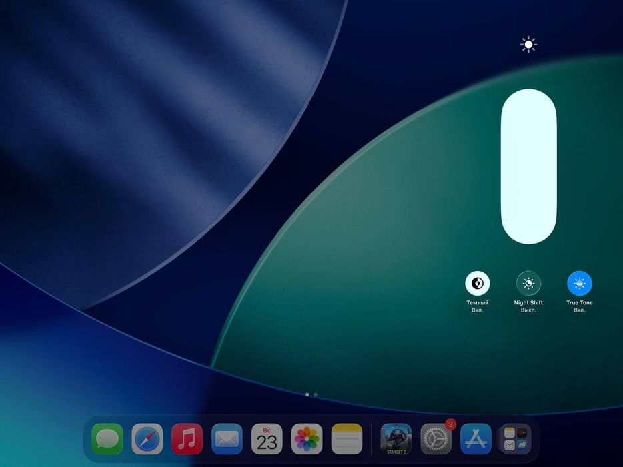Click the "Темный" label
This screenshot has width=623, height=467.
coord(477,302)
